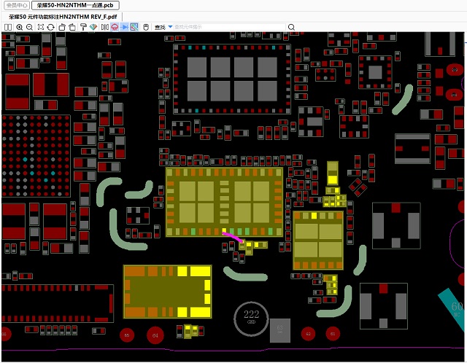Click the split view layout icon
The image size is (467, 363).
point(7,27)
